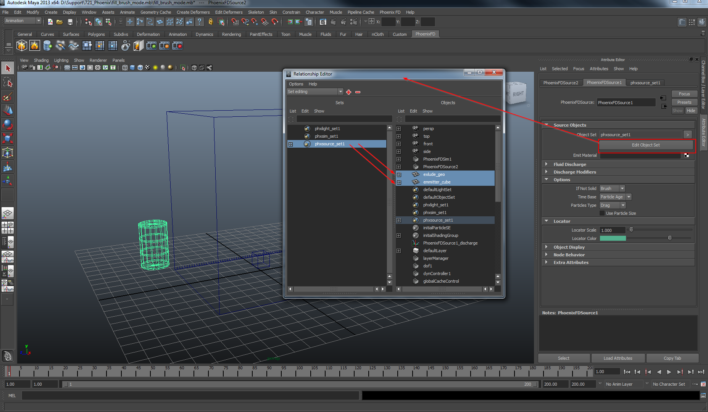Click the Presets button

click(x=684, y=102)
